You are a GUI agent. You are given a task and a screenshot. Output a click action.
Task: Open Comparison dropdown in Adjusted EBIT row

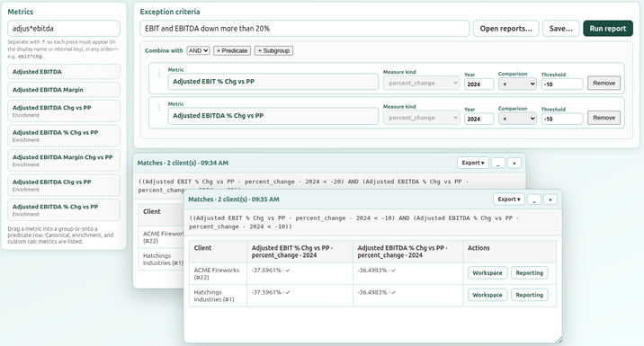(x=517, y=84)
